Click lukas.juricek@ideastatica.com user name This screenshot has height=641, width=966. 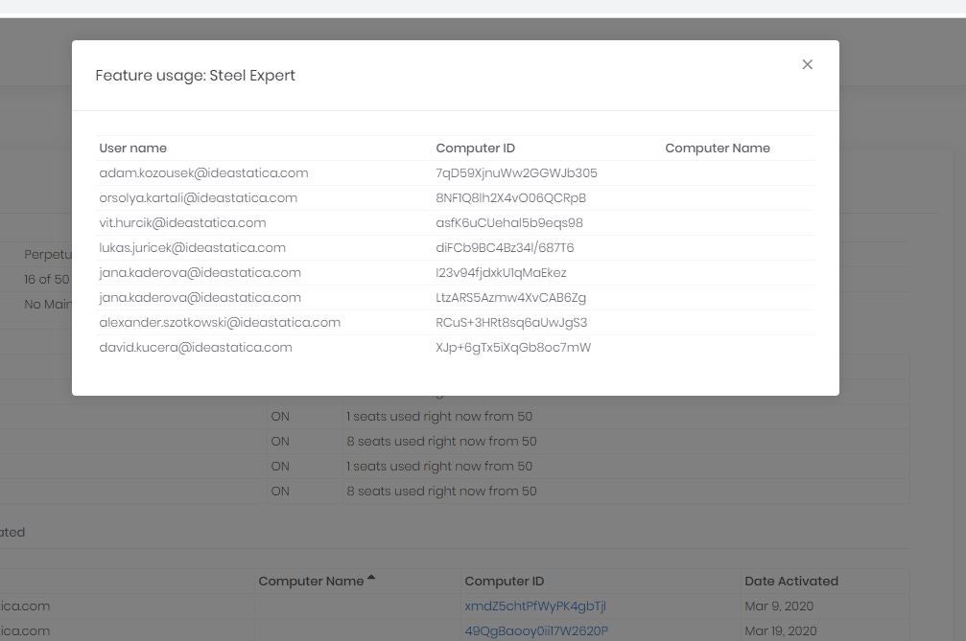coord(192,248)
